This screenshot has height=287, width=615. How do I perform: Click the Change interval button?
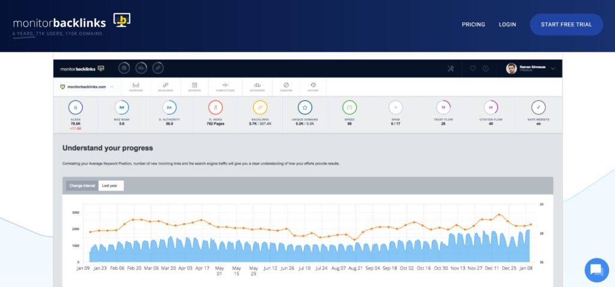click(x=82, y=186)
